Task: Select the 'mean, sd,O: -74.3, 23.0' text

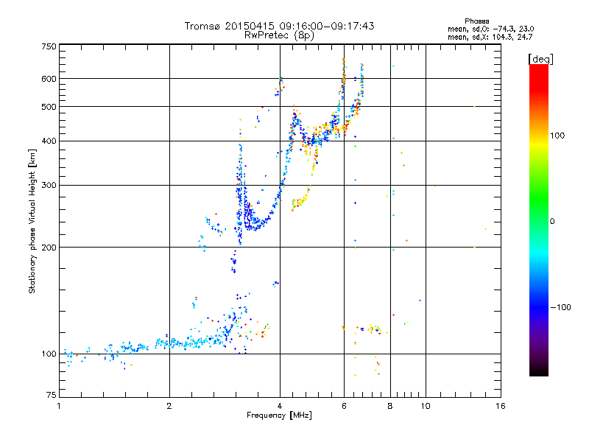Action: [x=490, y=29]
